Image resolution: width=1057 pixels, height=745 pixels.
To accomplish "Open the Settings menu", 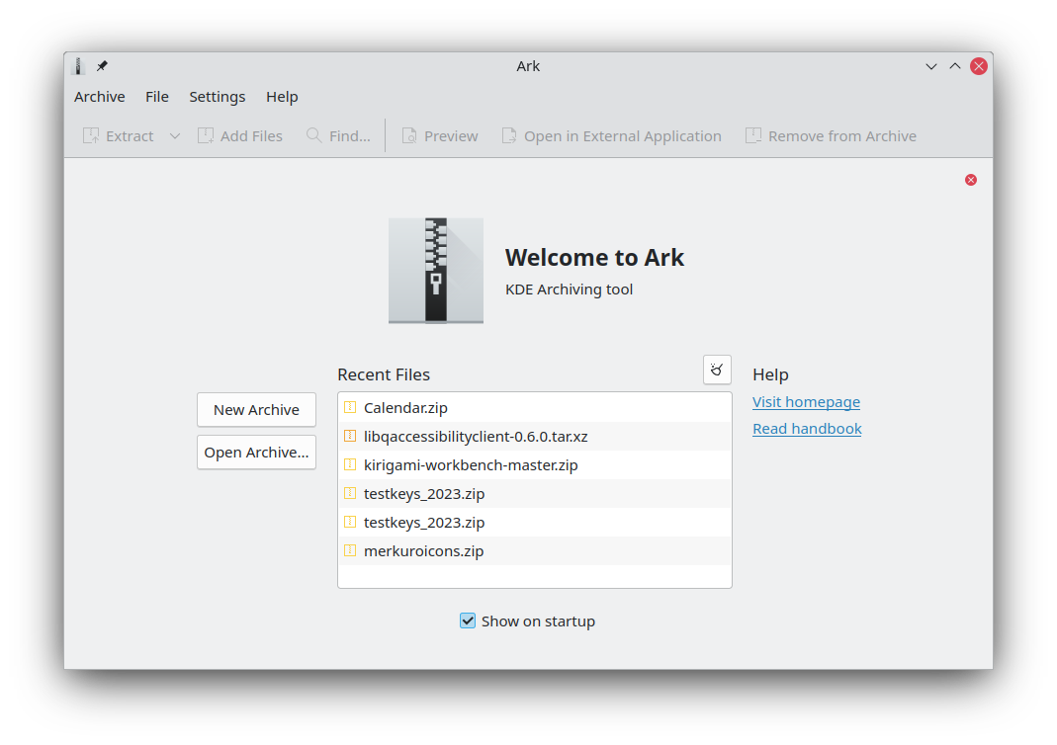I will point(218,97).
